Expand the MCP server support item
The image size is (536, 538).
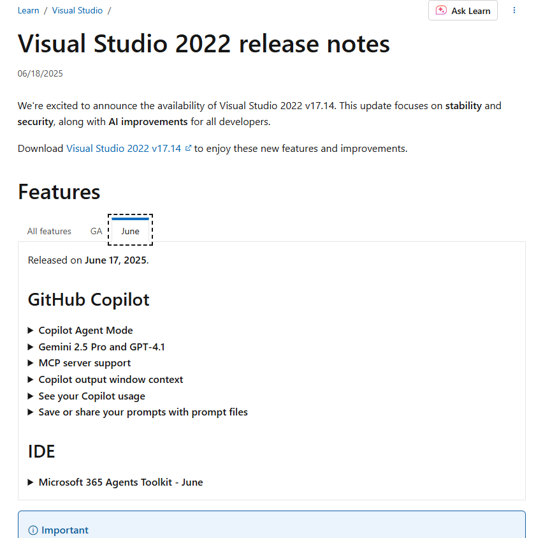[x=79, y=362]
